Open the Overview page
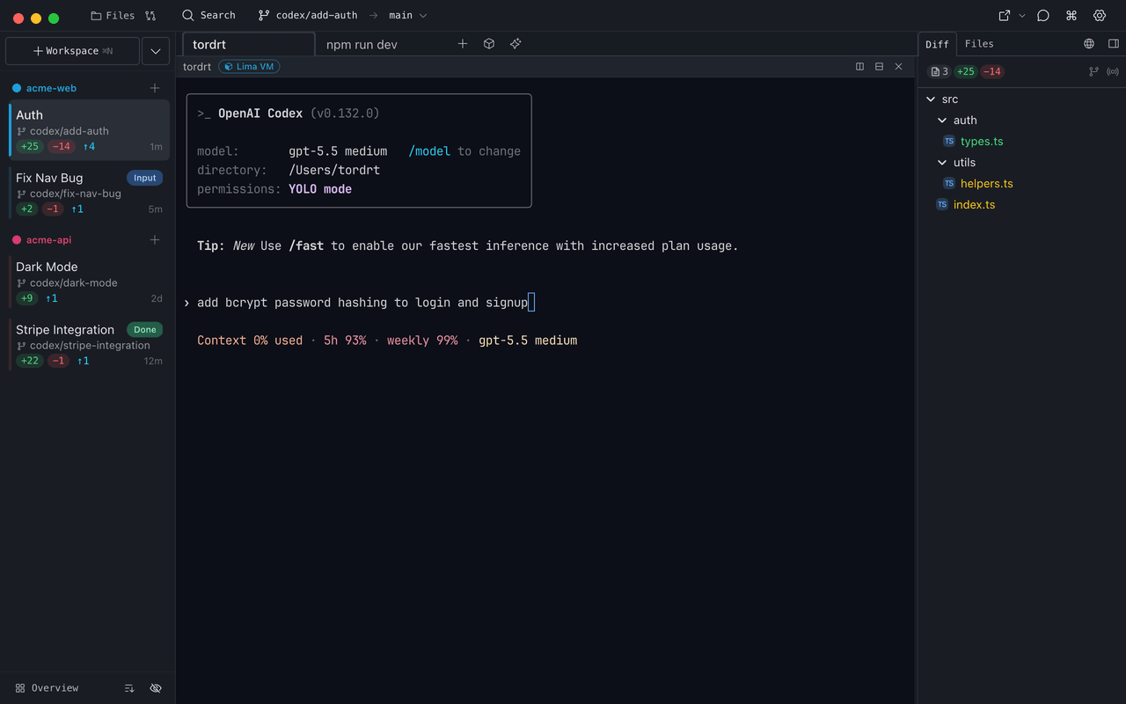1126x704 pixels. 48,688
